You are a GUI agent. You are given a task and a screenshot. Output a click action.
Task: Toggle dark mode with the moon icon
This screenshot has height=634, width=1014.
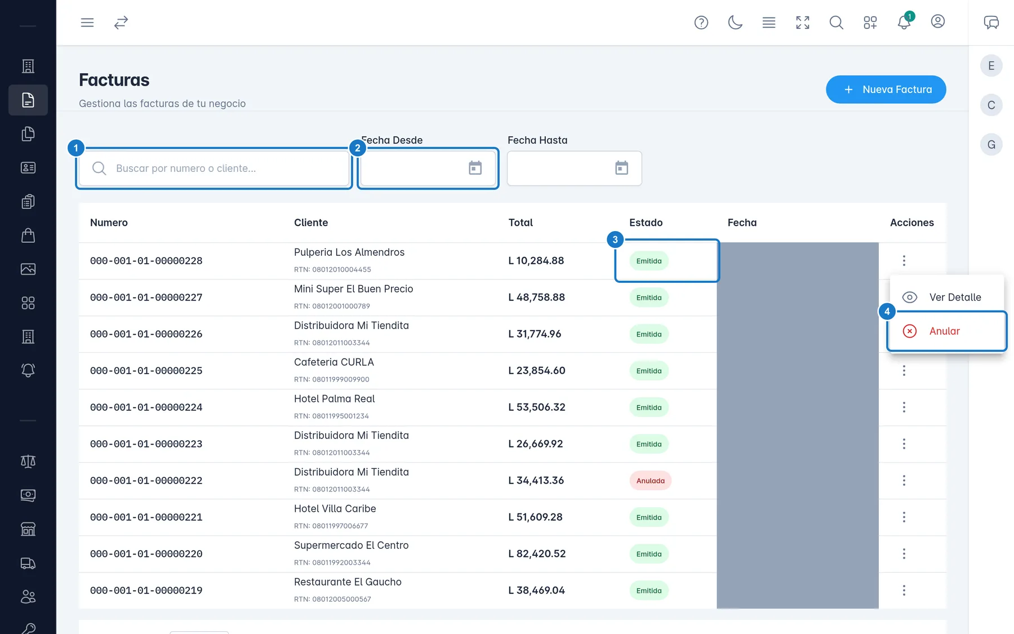735,23
